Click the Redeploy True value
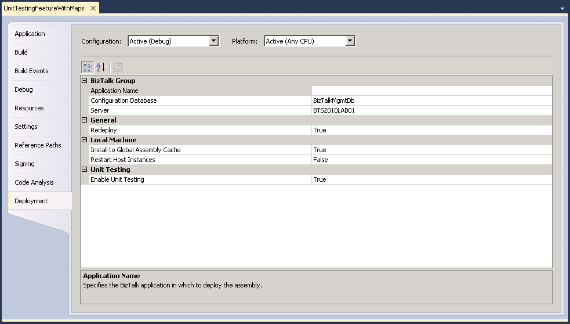Viewport: 570px width, 324px height. (431, 130)
